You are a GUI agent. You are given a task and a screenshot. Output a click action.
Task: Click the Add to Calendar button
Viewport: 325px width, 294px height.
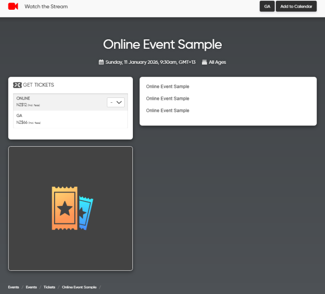click(296, 6)
